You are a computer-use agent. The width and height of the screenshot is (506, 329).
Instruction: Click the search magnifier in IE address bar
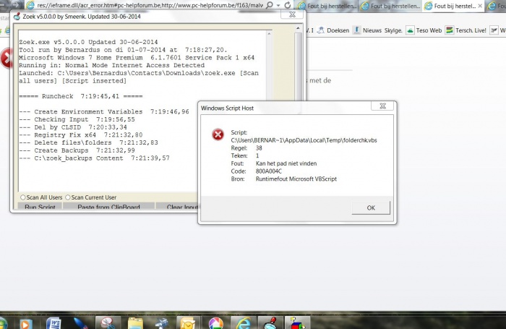click(270, 5)
